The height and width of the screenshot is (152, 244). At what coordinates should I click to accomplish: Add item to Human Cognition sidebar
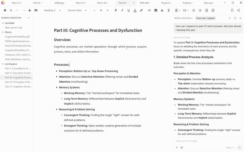(28, 18)
